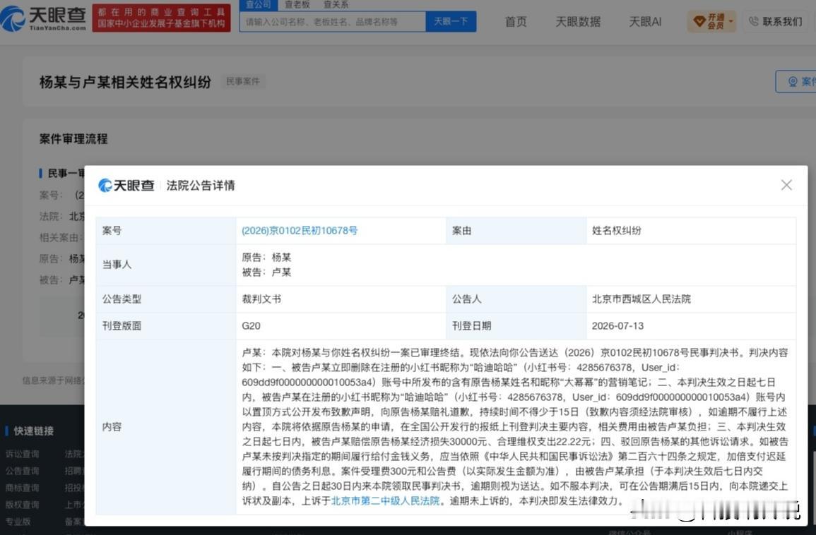Click the 北京市西城区人民法院 announcer value
The height and width of the screenshot is (535, 816).
click(x=641, y=299)
